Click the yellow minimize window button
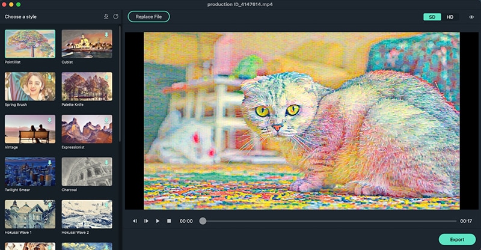The width and height of the screenshot is (481, 250). coord(11,4)
